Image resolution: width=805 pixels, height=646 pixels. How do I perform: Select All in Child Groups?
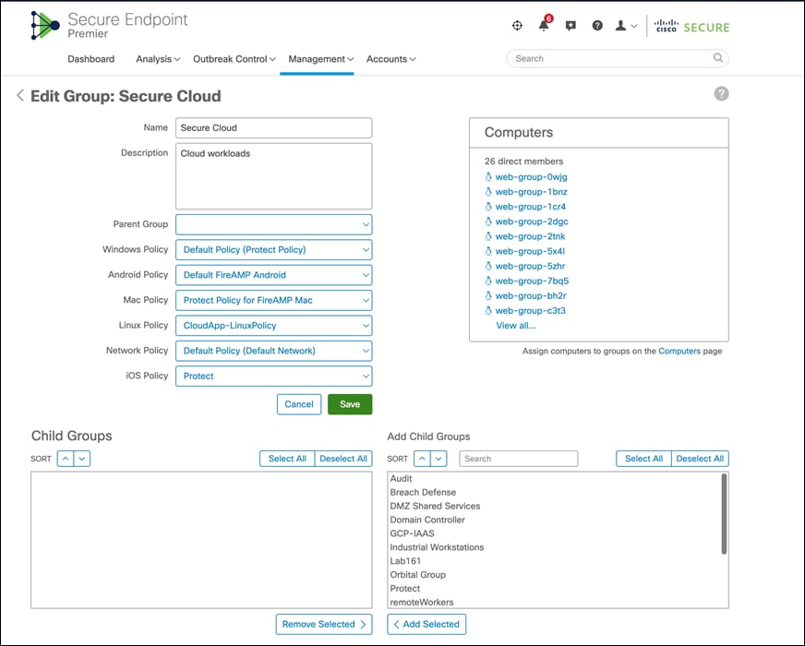tap(287, 459)
